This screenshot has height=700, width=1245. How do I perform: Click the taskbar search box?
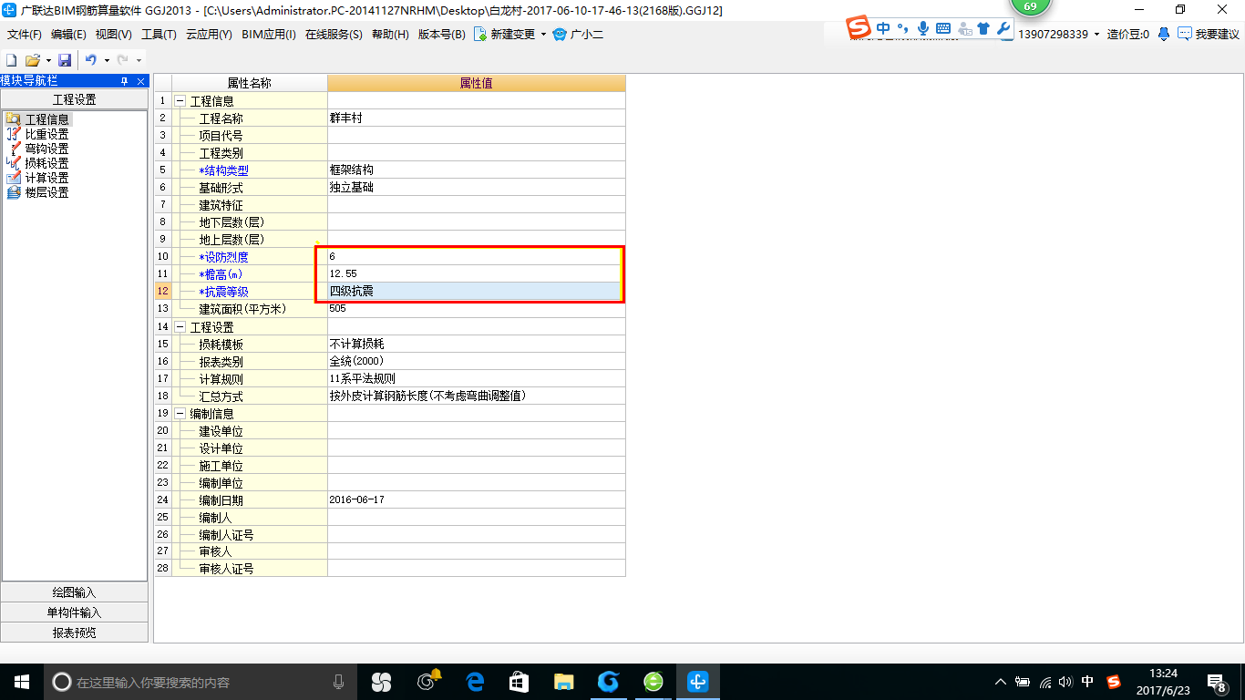pos(201,682)
